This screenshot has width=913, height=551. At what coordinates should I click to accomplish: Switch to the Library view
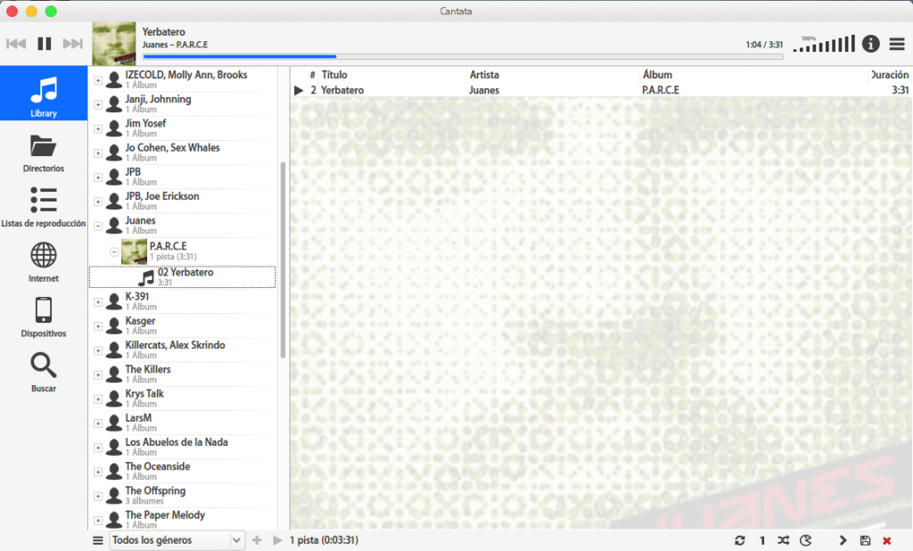[44, 94]
